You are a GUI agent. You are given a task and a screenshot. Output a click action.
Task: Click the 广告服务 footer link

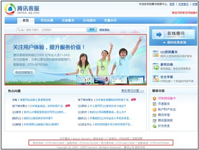111,139
